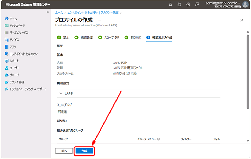
Task: Open ホーム breadcrumb link
Action: pyautogui.click(x=59, y=13)
